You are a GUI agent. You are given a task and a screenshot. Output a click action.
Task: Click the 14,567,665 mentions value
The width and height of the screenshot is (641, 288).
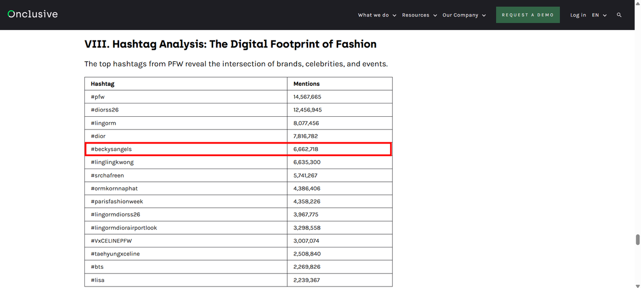[x=307, y=97]
